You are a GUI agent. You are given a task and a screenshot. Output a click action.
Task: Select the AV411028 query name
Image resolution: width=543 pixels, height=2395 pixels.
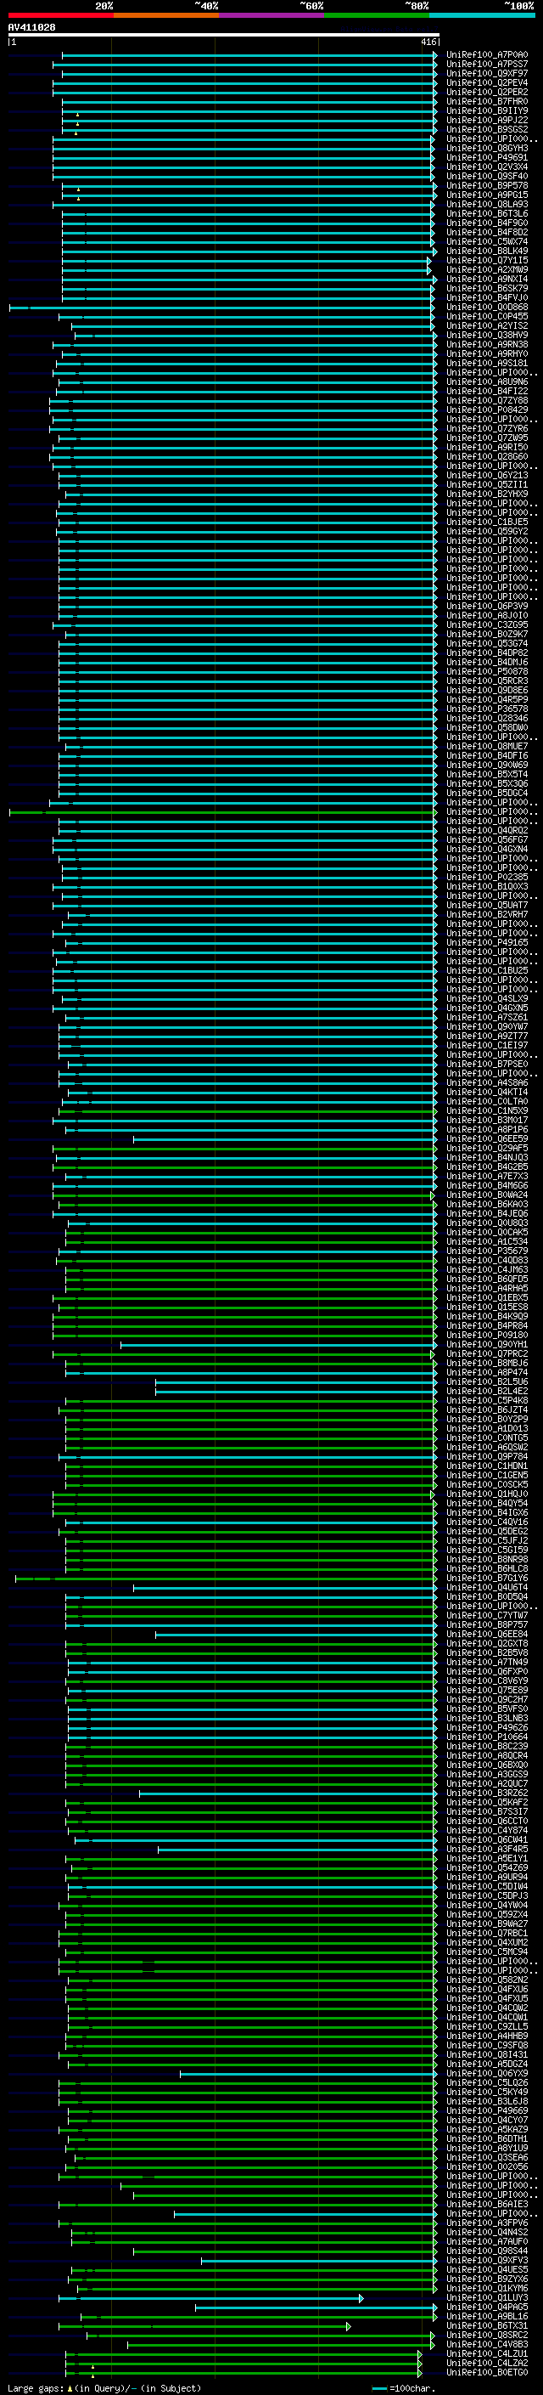point(31,27)
